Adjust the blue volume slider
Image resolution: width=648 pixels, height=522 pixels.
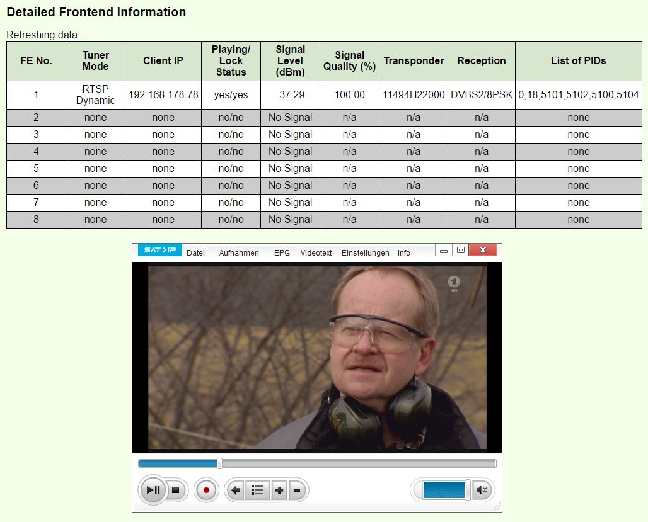tap(444, 490)
